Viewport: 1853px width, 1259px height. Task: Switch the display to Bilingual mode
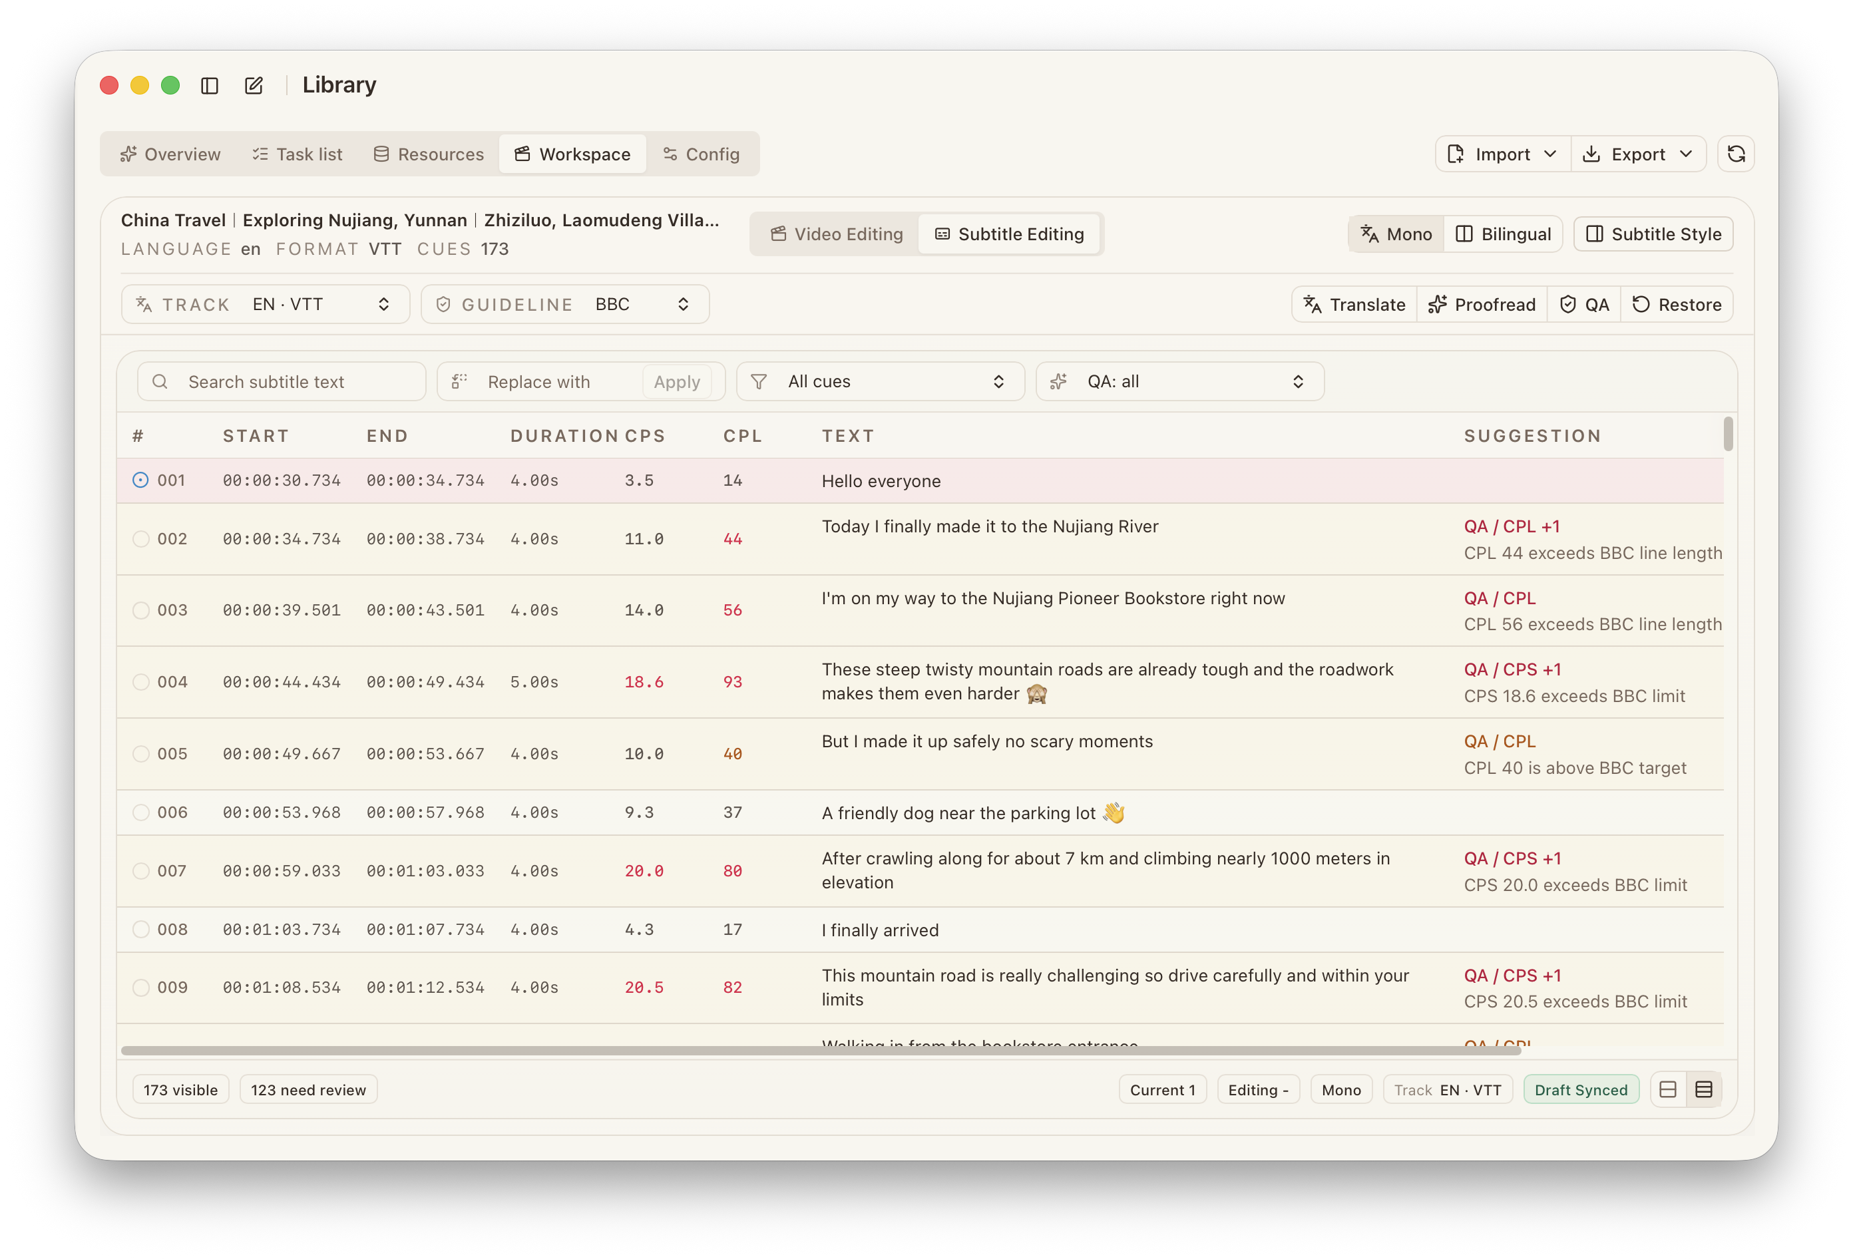tap(1503, 234)
